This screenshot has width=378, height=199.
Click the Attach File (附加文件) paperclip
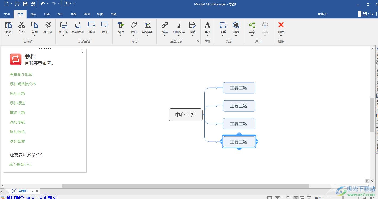pos(178,25)
